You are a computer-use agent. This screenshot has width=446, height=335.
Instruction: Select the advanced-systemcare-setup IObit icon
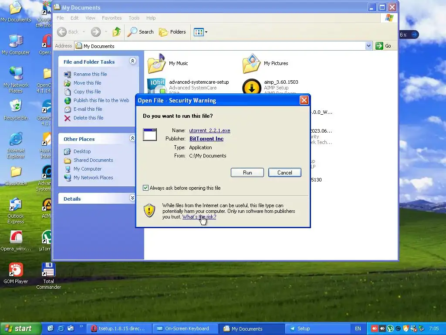point(156,86)
